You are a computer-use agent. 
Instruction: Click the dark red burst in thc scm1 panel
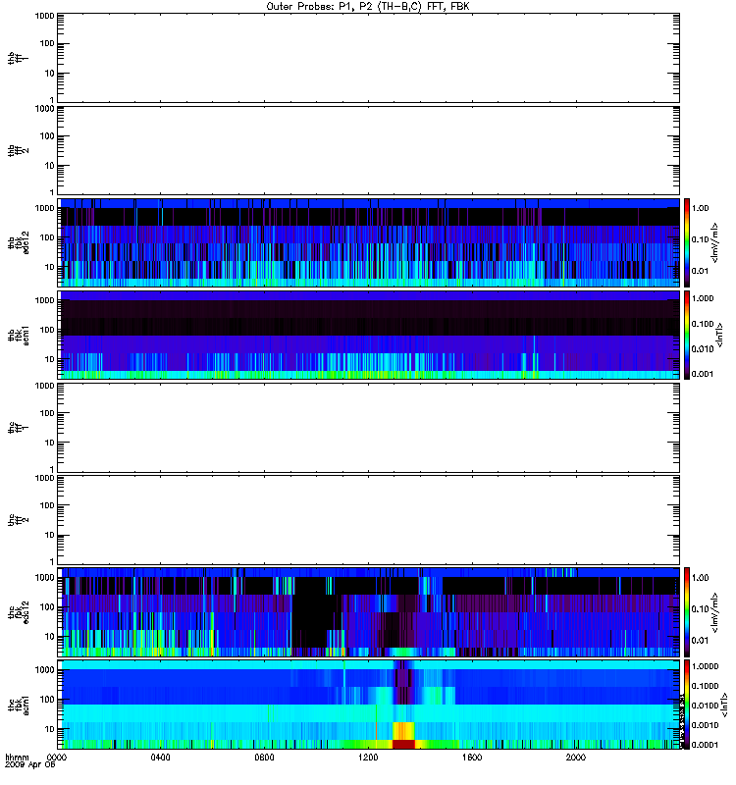tap(403, 745)
